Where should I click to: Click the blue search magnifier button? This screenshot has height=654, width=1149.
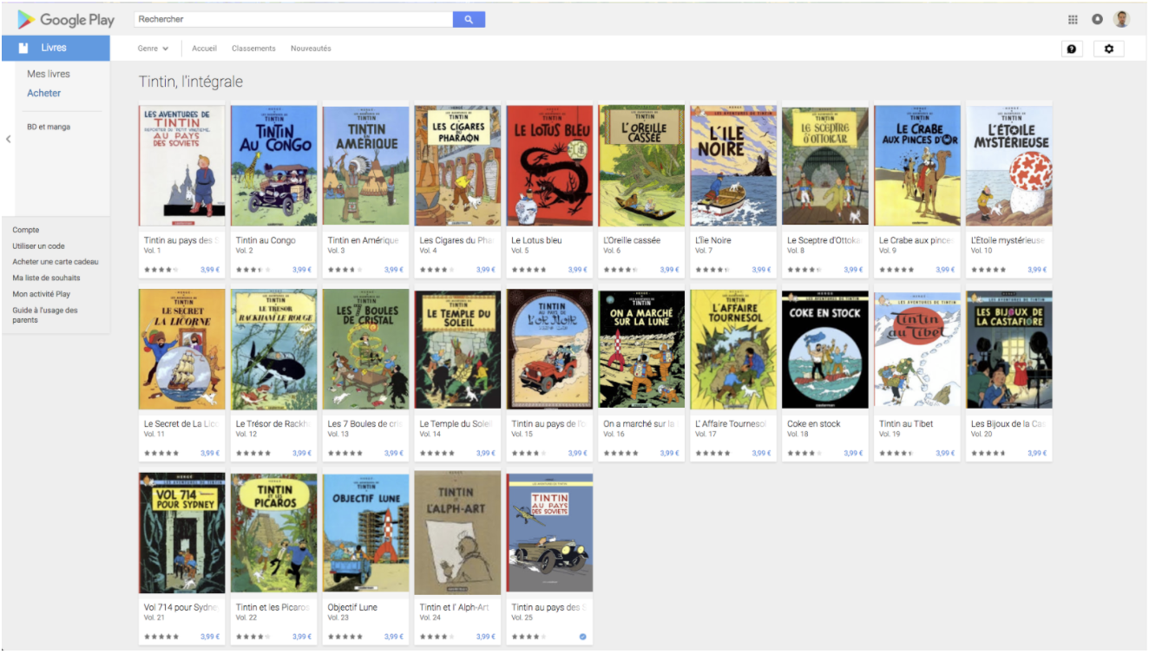pos(469,19)
